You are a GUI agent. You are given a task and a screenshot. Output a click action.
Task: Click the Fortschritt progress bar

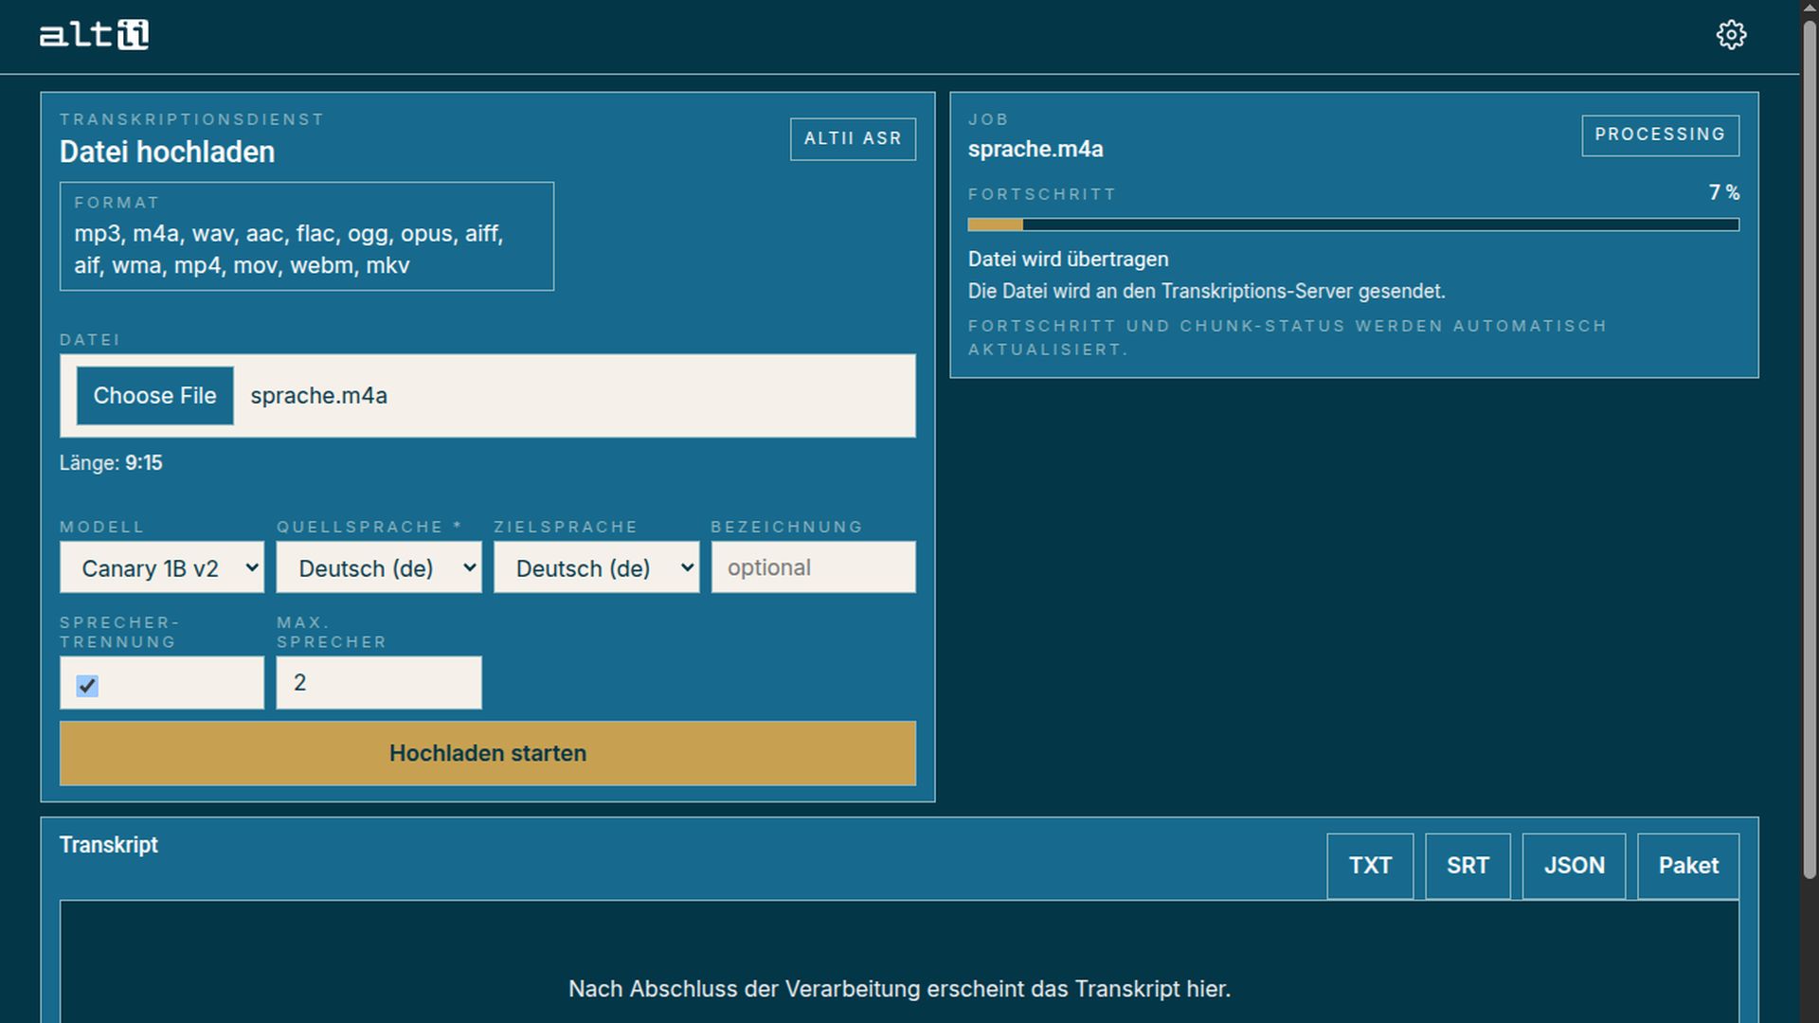click(1354, 224)
